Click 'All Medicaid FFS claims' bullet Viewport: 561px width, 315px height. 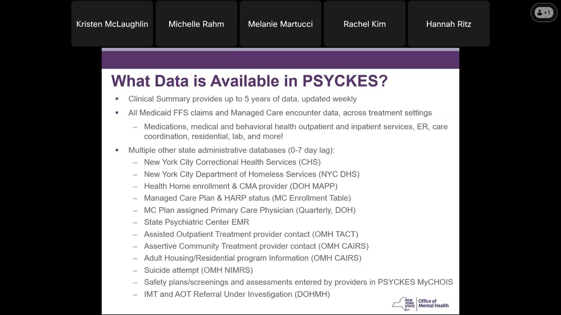[x=280, y=113]
